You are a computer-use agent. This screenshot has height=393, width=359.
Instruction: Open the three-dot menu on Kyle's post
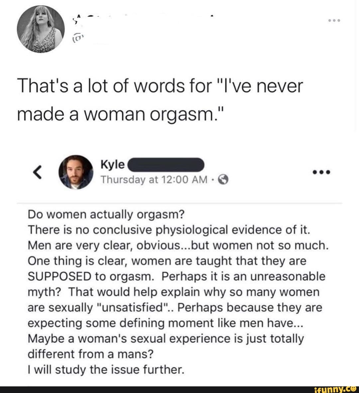(x=321, y=172)
